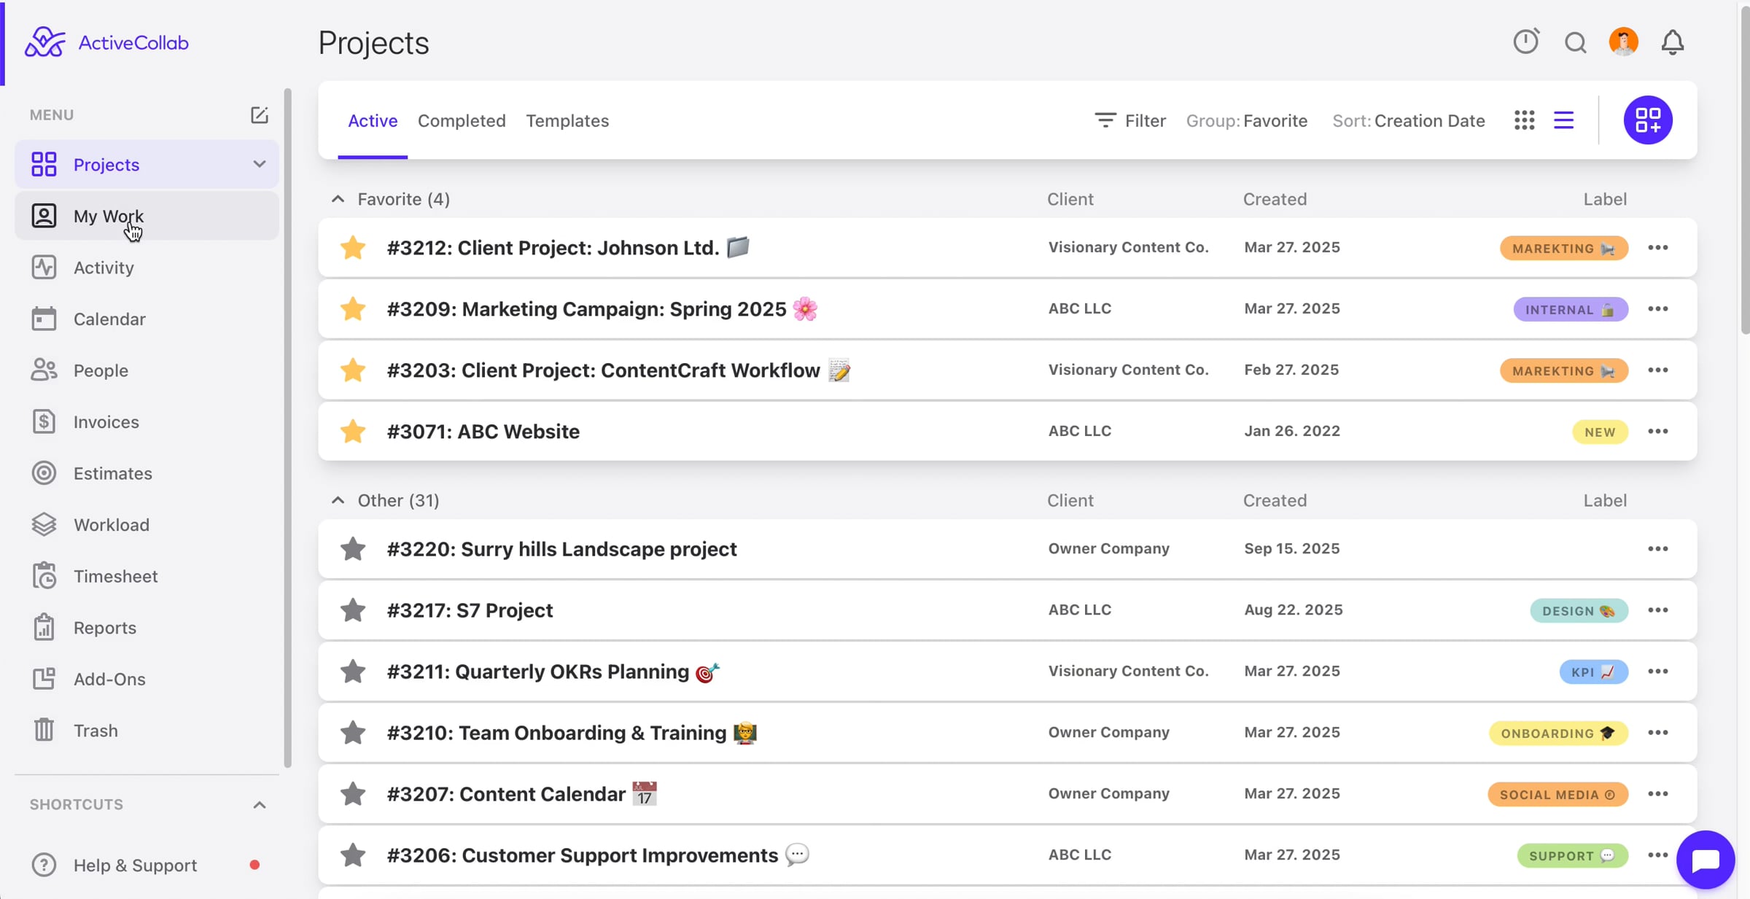This screenshot has width=1750, height=899.
Task: Open options menu for ABC Website project
Action: 1658,432
